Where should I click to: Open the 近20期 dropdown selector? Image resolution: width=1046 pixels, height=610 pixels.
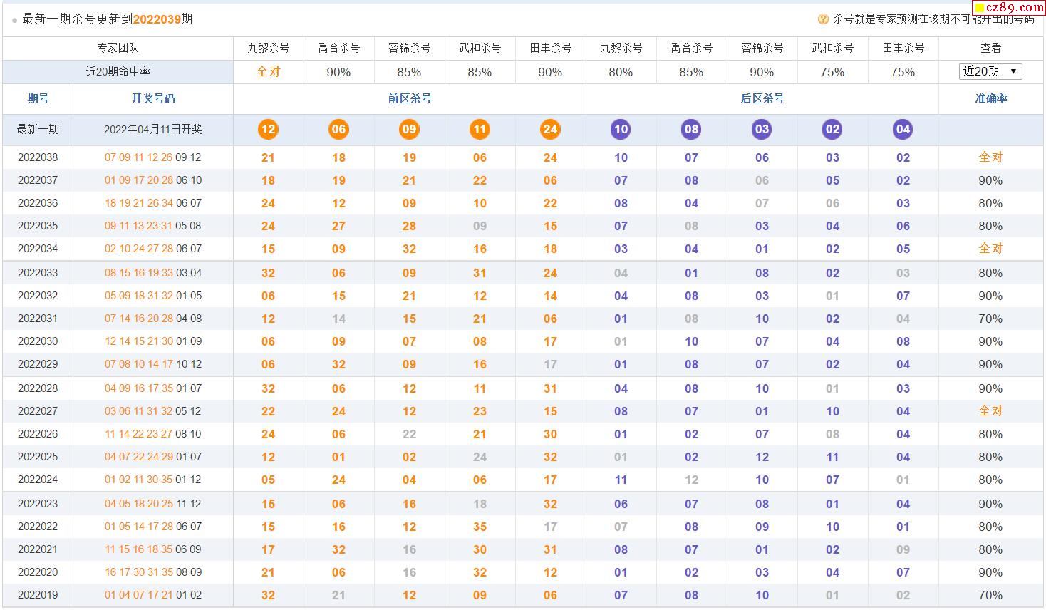click(990, 71)
